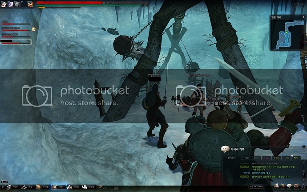
Task: Collapse the bottom menu bar with double-chevron
Action: 3,187
